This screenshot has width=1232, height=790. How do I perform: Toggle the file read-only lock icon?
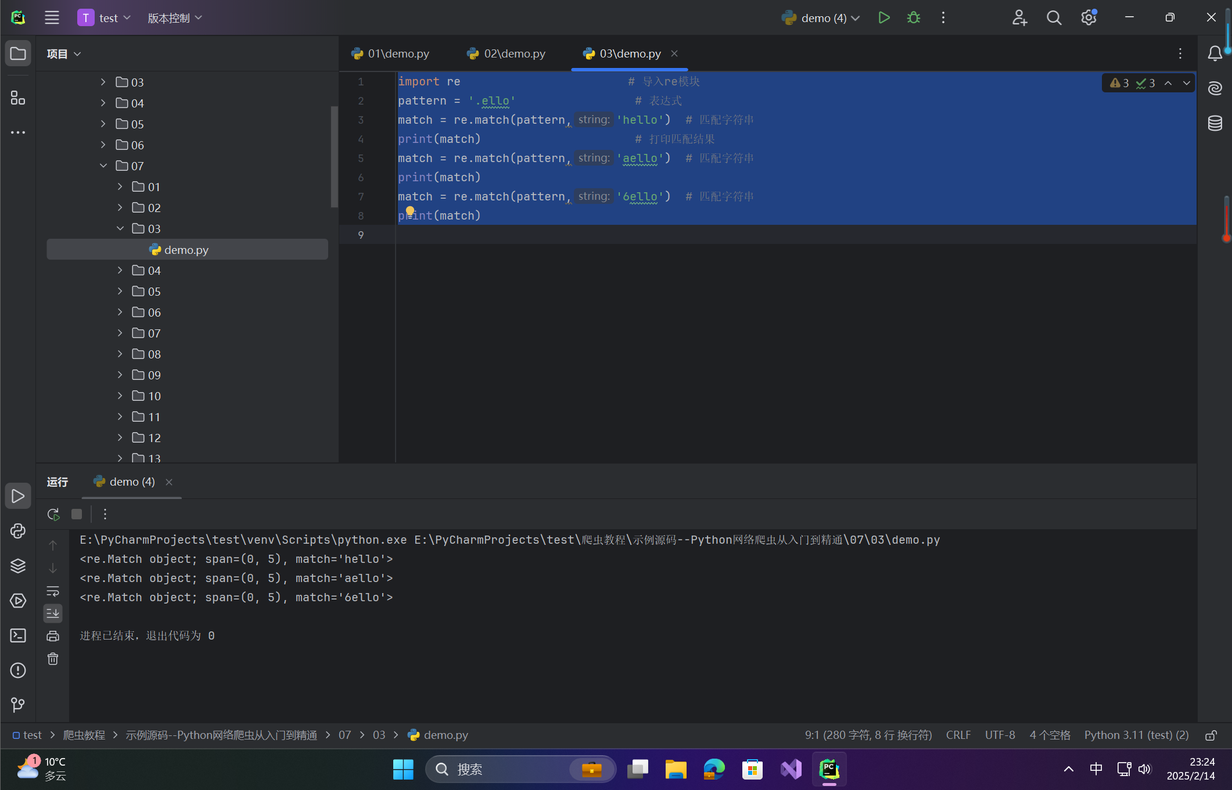[1211, 735]
